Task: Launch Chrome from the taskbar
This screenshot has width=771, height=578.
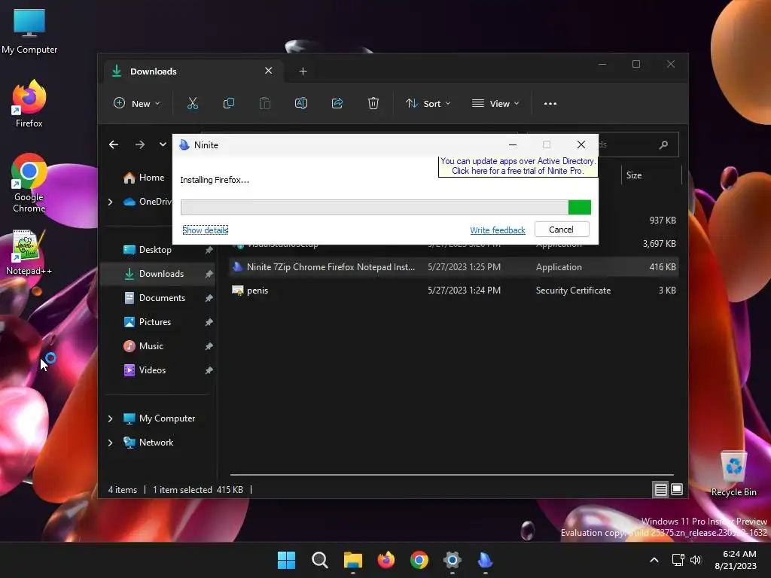Action: pos(419,560)
